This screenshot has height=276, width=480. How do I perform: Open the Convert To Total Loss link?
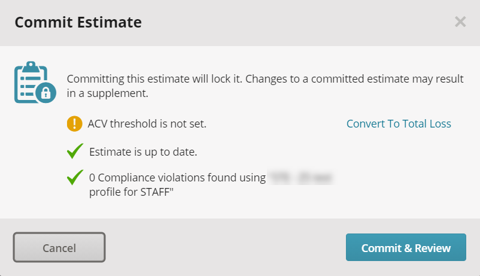click(x=399, y=124)
